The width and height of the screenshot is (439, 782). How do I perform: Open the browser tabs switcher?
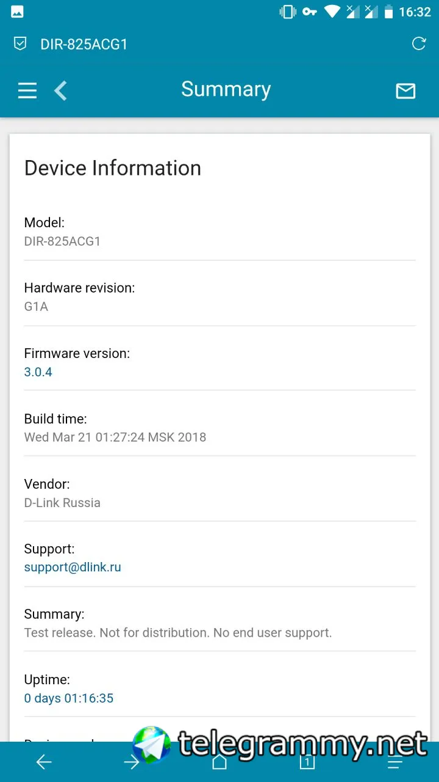(x=307, y=762)
